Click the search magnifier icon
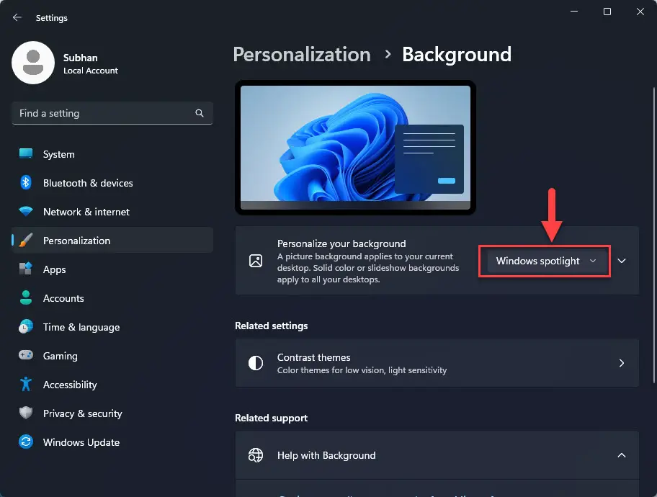657x497 pixels. 200,113
